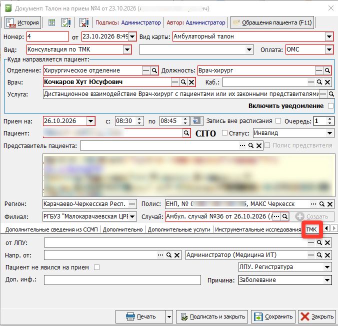
Task: Open Дополнительные сведения из ССМП tab
Action: (x=51, y=229)
